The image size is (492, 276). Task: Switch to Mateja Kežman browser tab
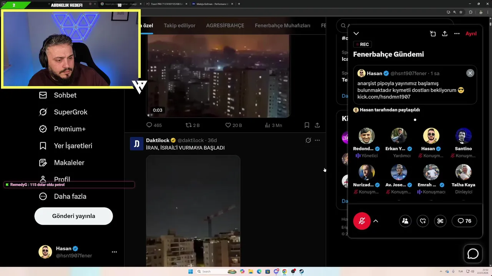[x=213, y=4]
